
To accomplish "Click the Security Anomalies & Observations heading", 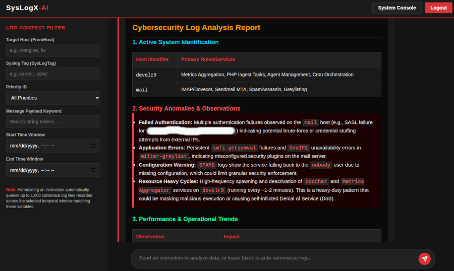I will (186, 108).
